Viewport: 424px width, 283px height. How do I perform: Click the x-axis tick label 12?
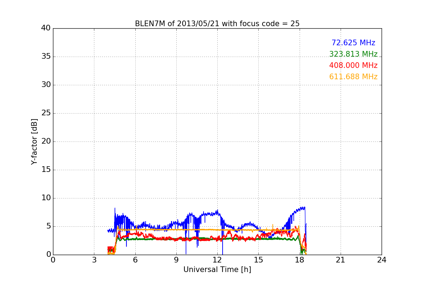coord(217,260)
